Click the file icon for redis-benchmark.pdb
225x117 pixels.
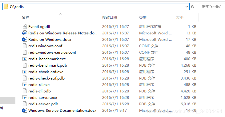(x=25, y=65)
